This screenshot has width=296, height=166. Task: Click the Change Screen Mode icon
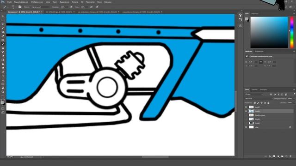point(3,113)
